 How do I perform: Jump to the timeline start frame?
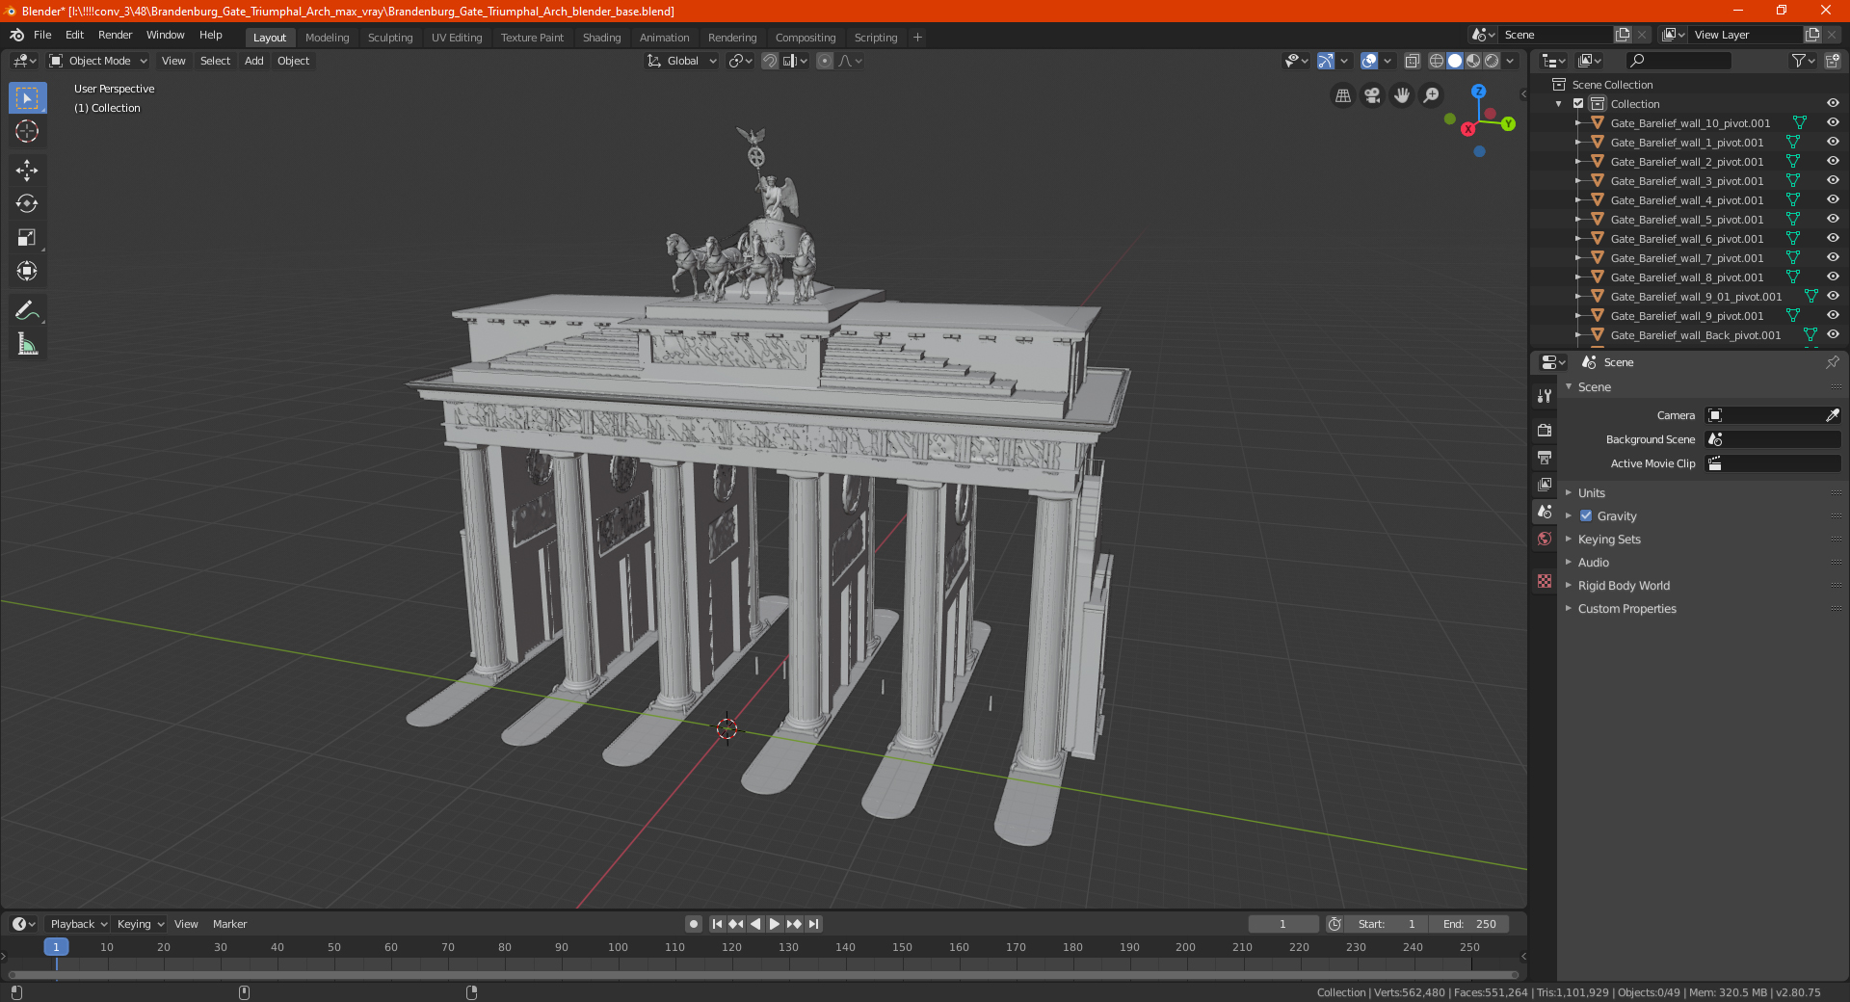point(717,924)
